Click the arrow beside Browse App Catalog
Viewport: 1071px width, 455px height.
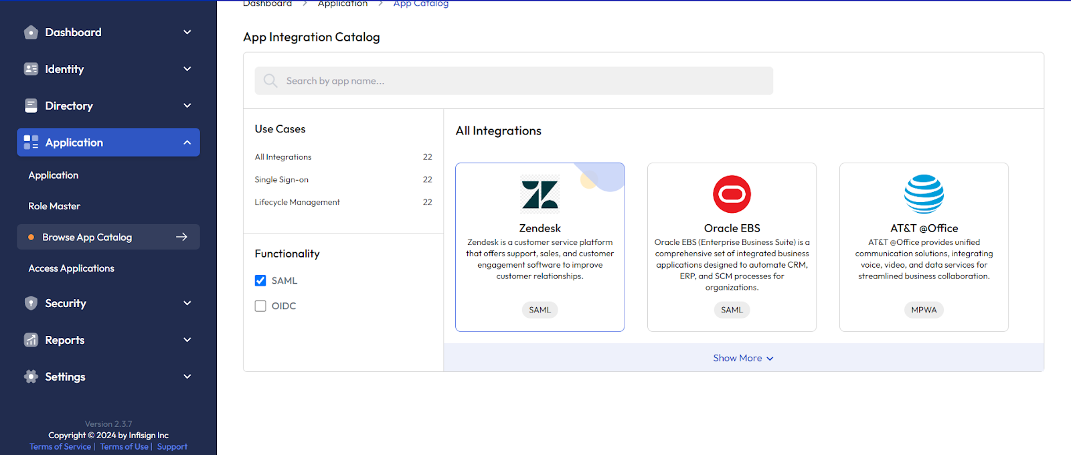point(181,237)
